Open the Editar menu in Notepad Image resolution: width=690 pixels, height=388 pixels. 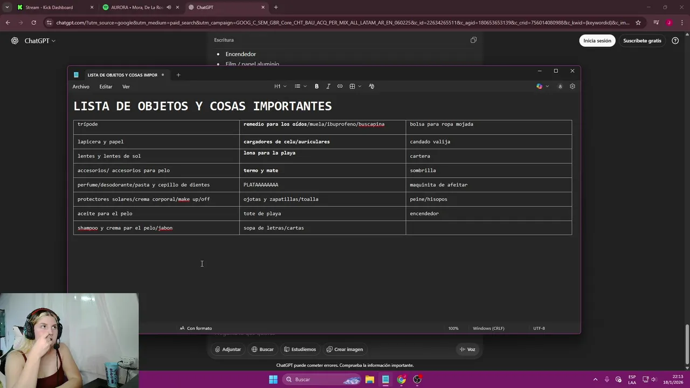click(106, 87)
